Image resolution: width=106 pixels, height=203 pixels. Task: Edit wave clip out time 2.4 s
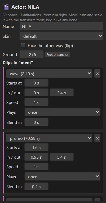61,92
